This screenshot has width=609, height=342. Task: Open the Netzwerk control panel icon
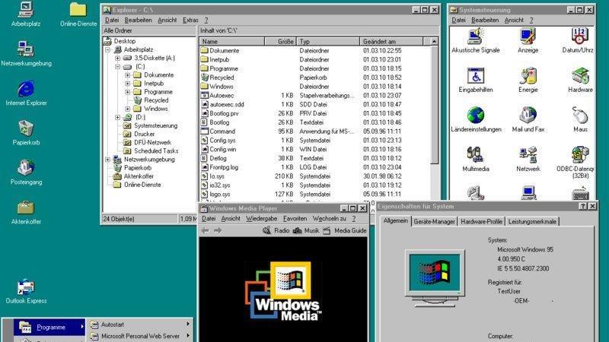tap(528, 159)
